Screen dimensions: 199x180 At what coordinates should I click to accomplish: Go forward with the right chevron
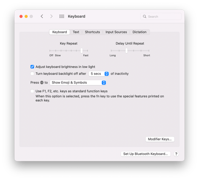[51, 17]
